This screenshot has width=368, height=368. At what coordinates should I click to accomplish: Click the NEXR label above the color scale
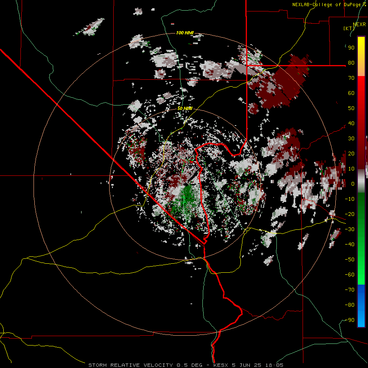pos(359,25)
